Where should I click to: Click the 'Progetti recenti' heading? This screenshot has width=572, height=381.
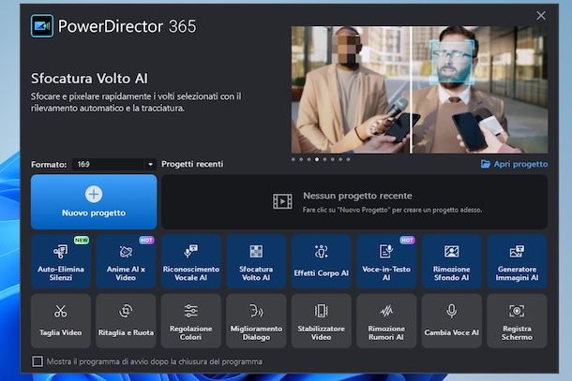tap(192, 164)
